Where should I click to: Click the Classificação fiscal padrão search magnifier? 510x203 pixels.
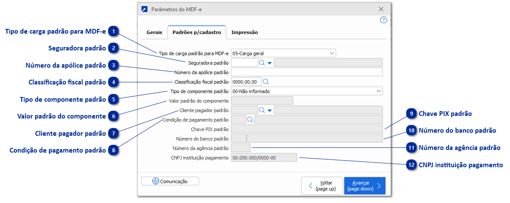coord(266,81)
